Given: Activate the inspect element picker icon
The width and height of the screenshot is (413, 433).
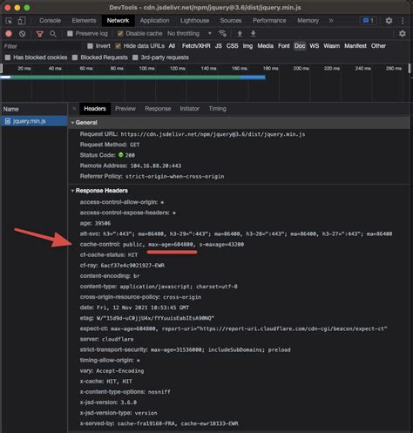Looking at the screenshot, I should (x=9, y=21).
